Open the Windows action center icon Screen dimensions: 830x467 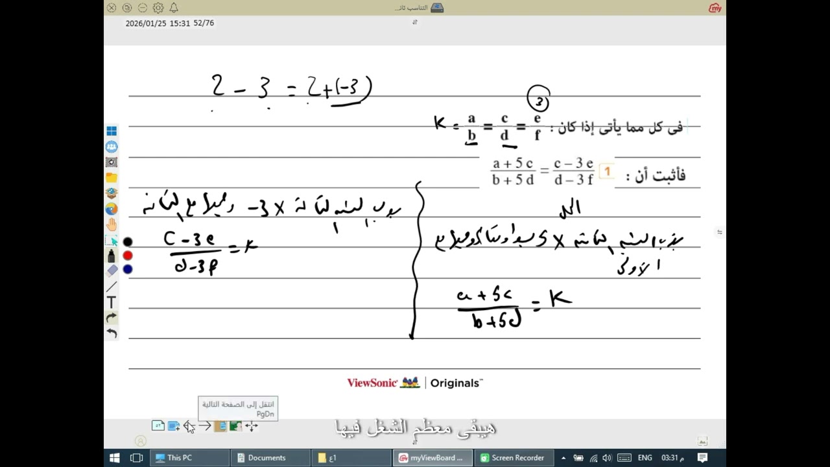(x=702, y=457)
